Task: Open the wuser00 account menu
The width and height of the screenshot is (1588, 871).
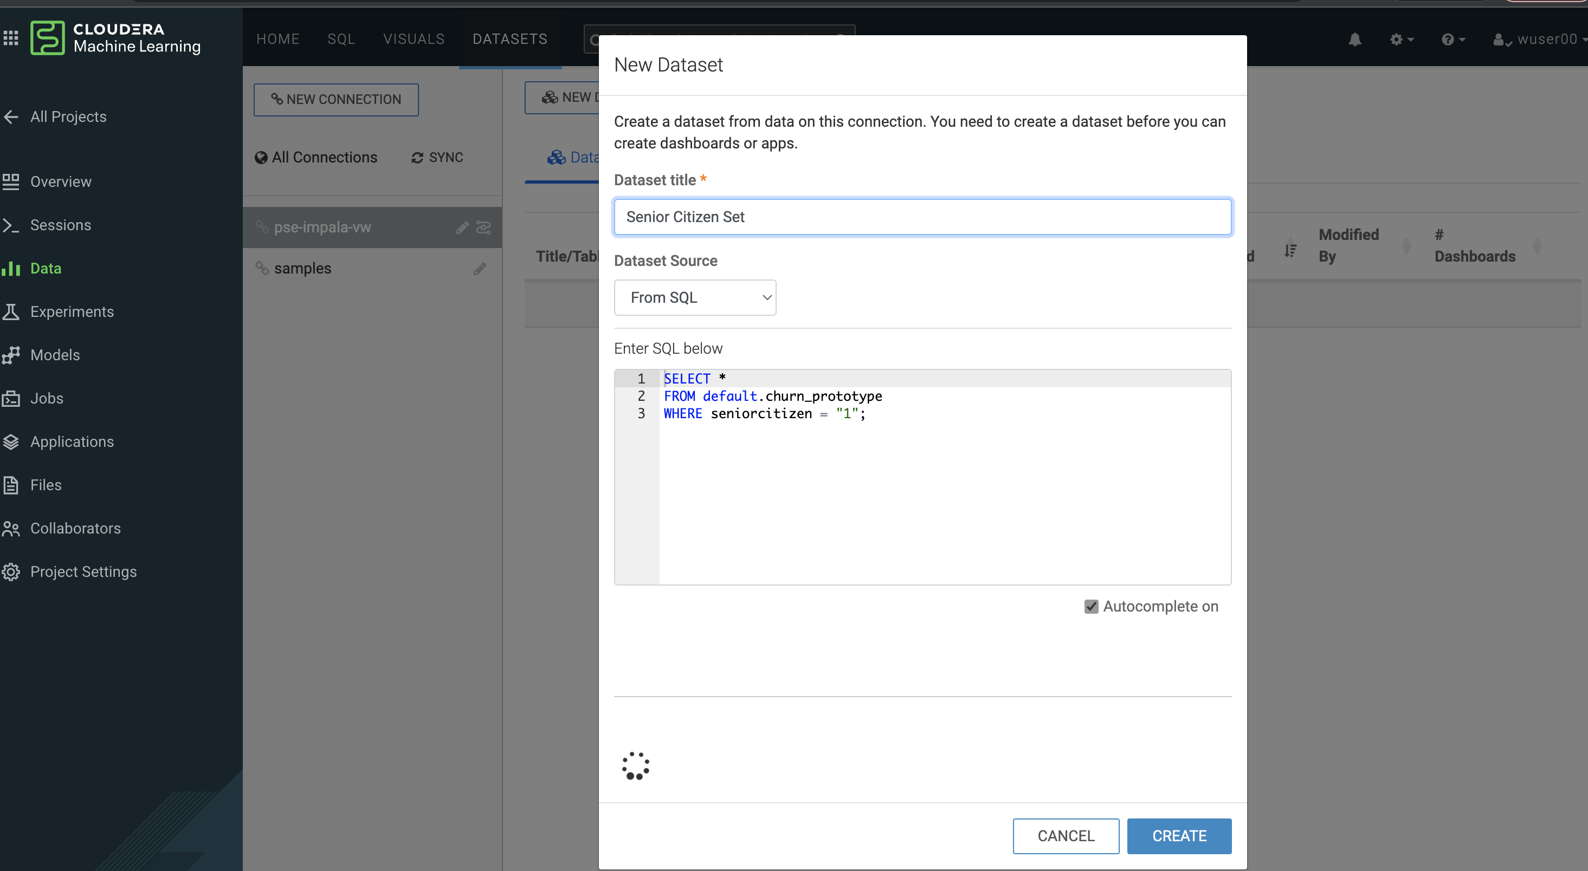Action: tap(1539, 40)
